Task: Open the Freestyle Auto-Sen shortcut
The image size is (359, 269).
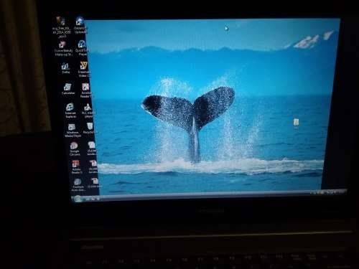Action: tap(78, 185)
